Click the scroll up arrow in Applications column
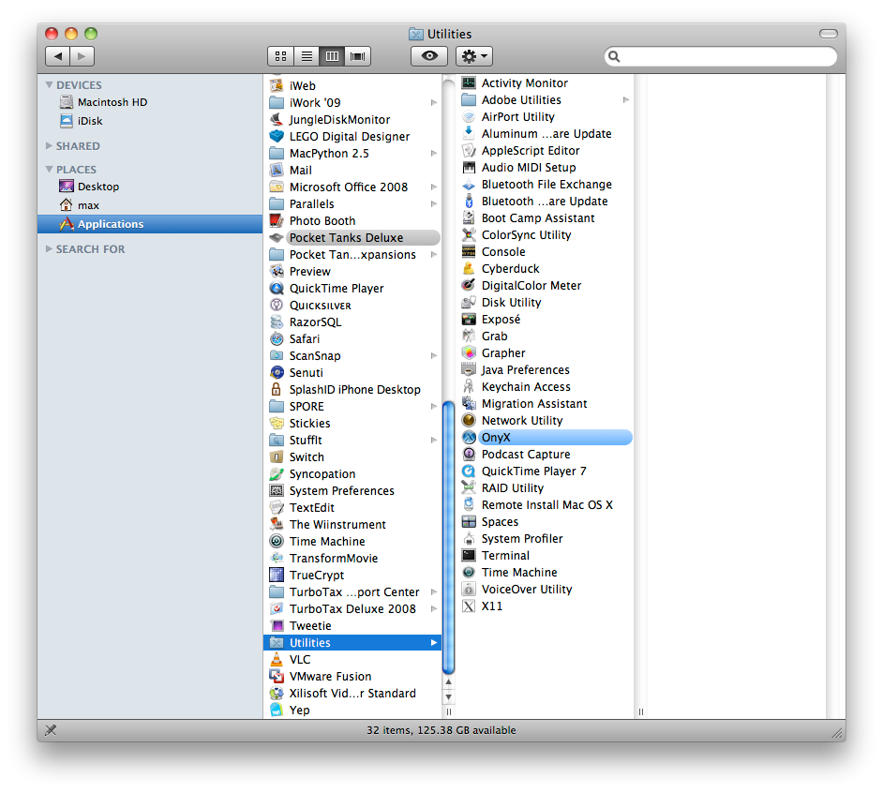The image size is (883, 793). point(448,681)
